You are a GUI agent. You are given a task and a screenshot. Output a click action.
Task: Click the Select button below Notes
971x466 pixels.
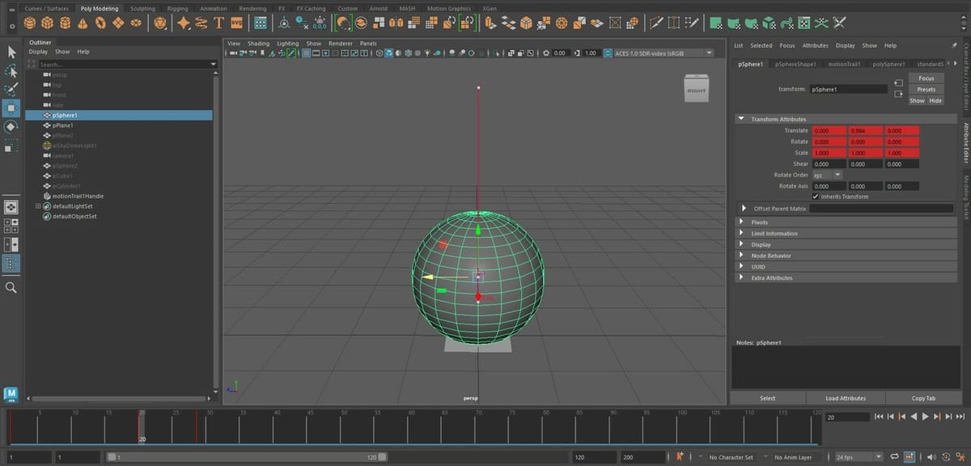(768, 398)
